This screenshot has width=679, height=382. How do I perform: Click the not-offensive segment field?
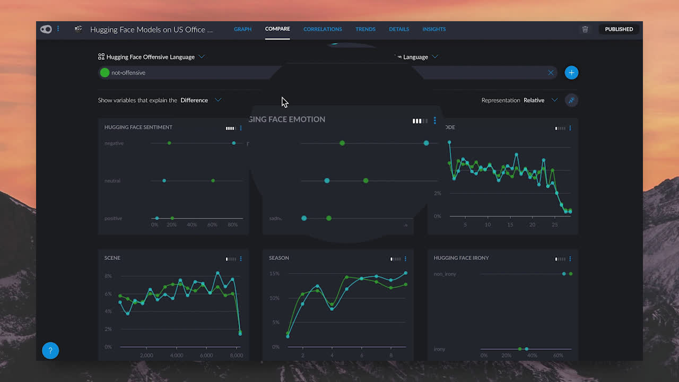(x=183, y=73)
